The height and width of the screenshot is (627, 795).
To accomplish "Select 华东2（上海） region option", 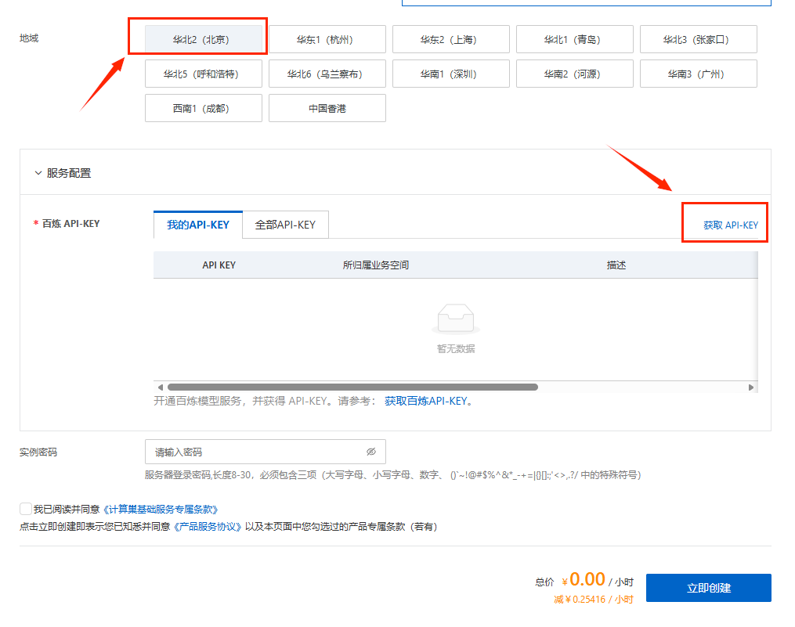I will (x=450, y=39).
